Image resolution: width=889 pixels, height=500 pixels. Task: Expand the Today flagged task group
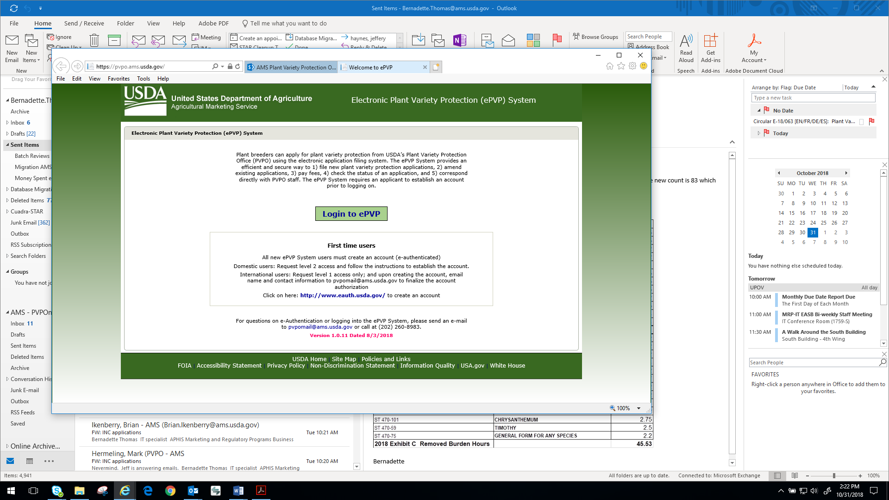[x=759, y=133]
